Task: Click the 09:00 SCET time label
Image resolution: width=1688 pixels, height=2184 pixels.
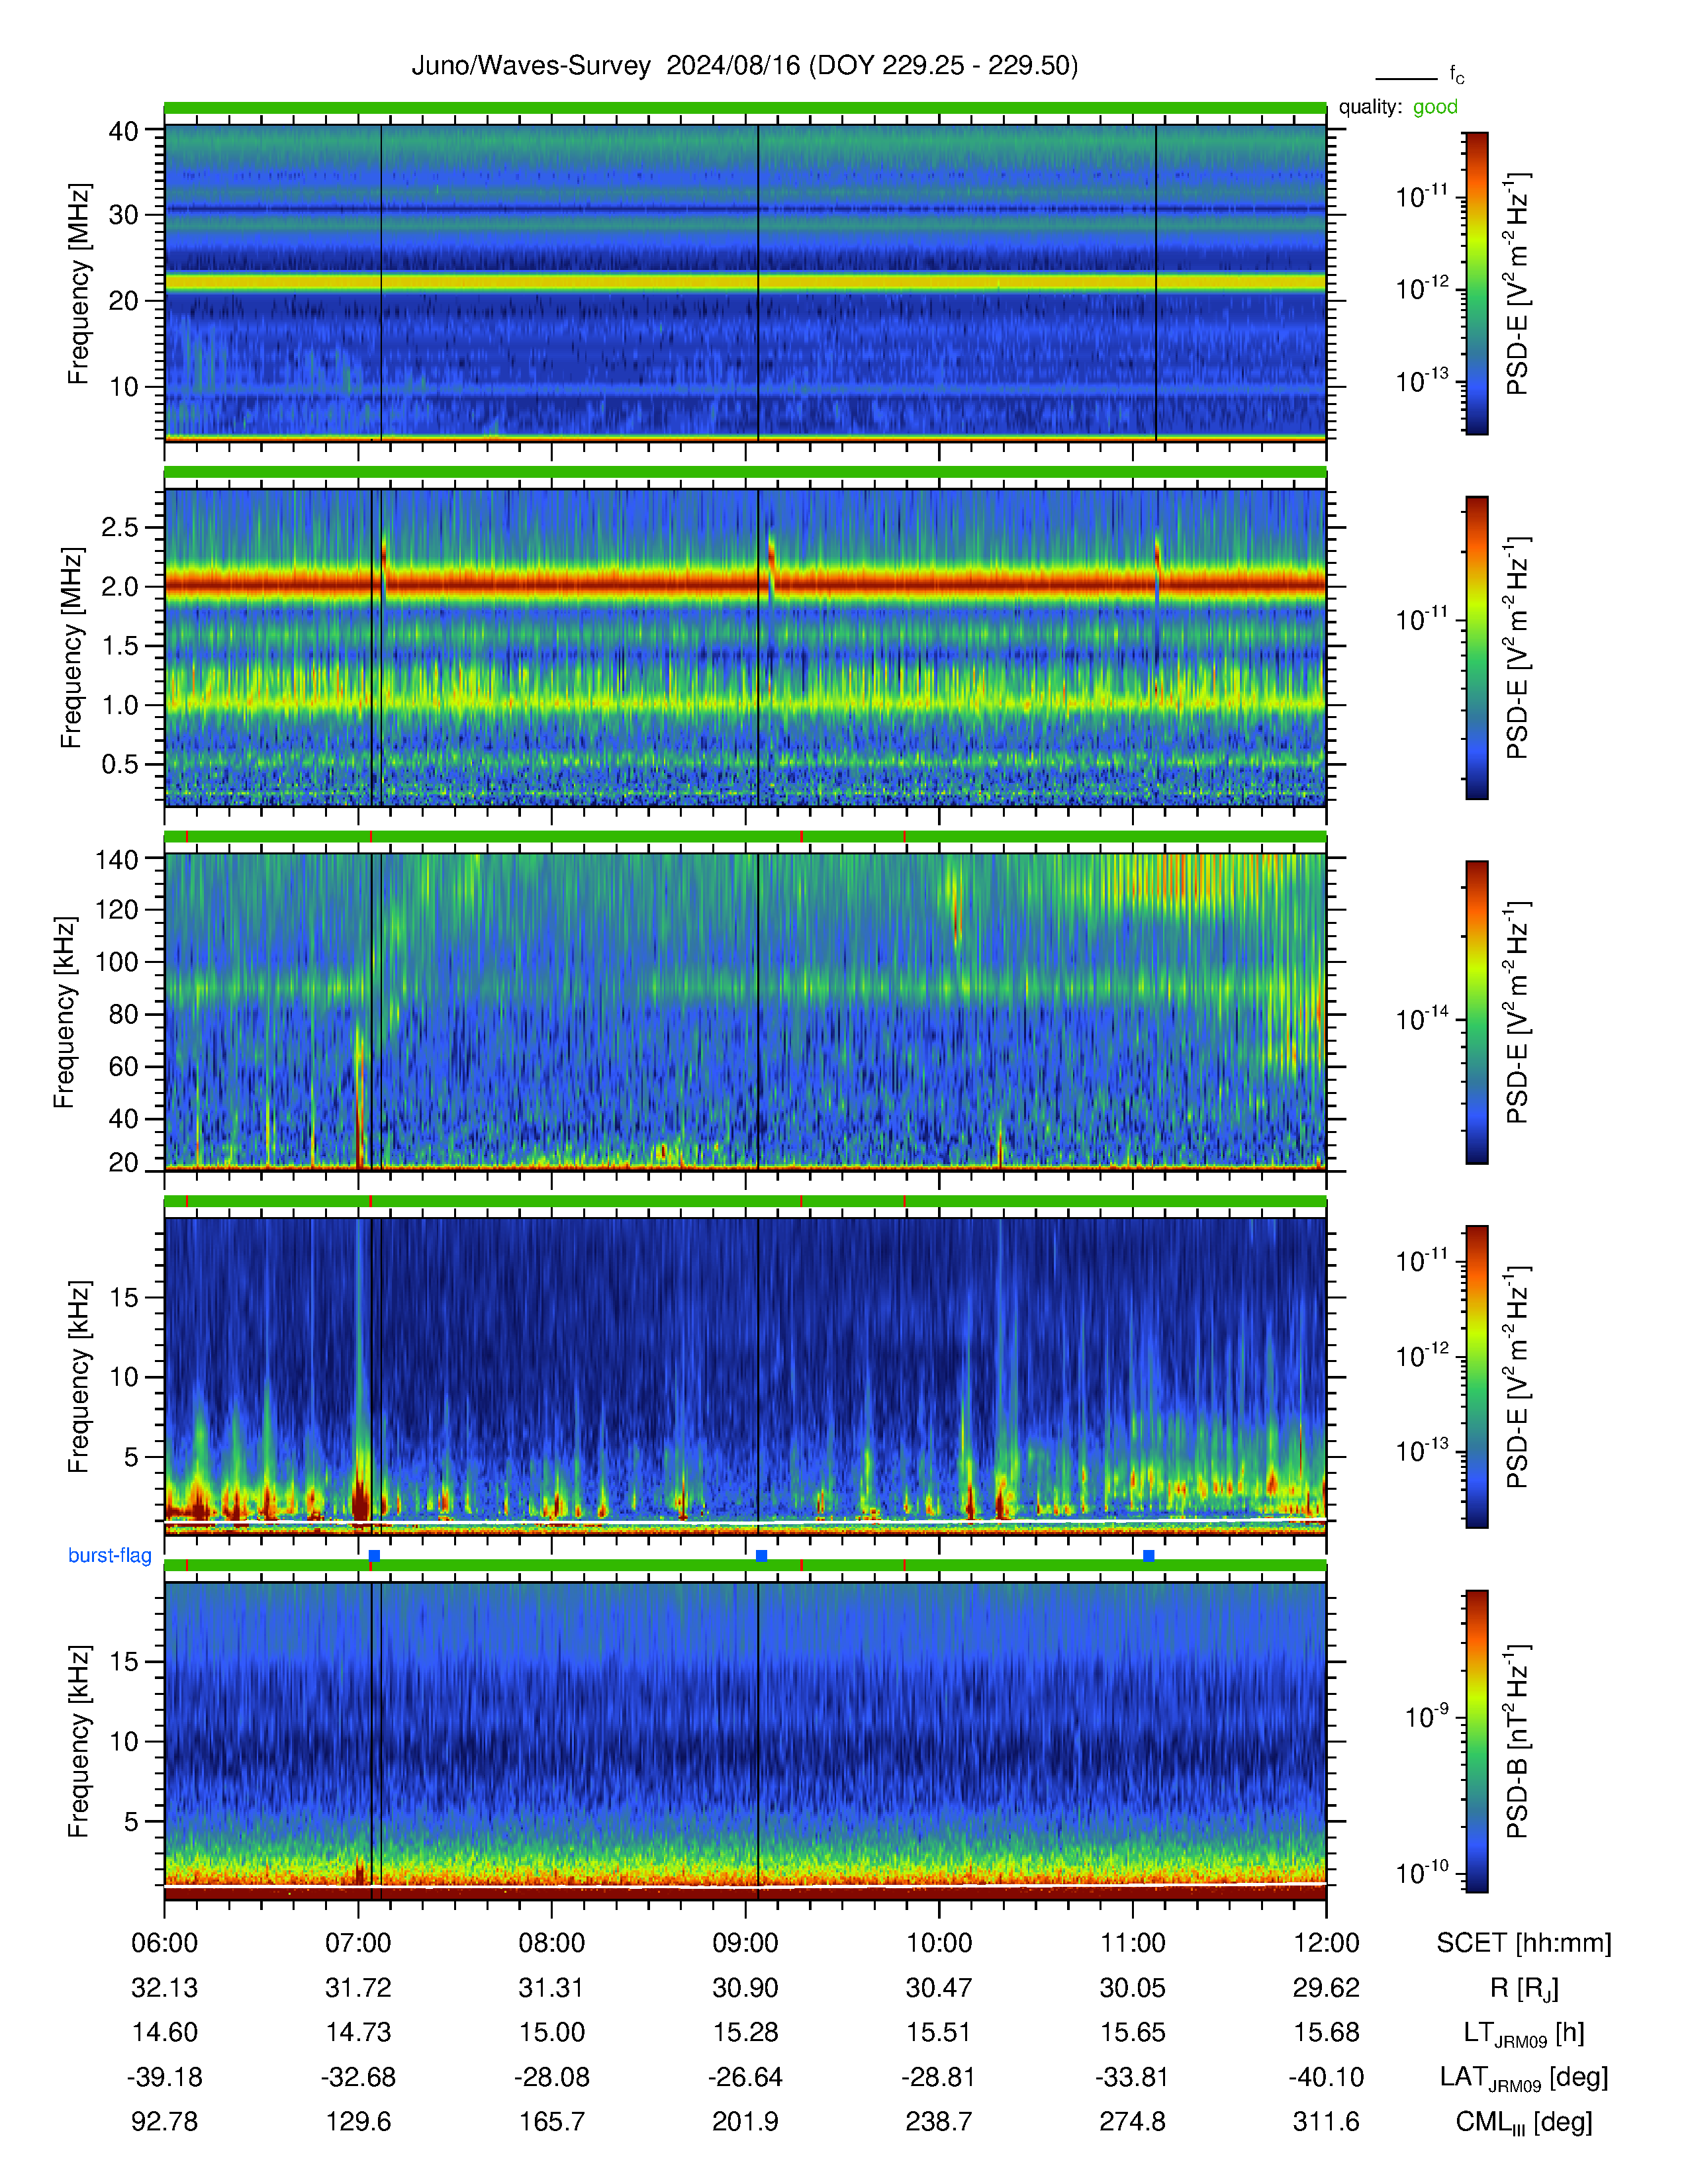Action: (x=745, y=1943)
